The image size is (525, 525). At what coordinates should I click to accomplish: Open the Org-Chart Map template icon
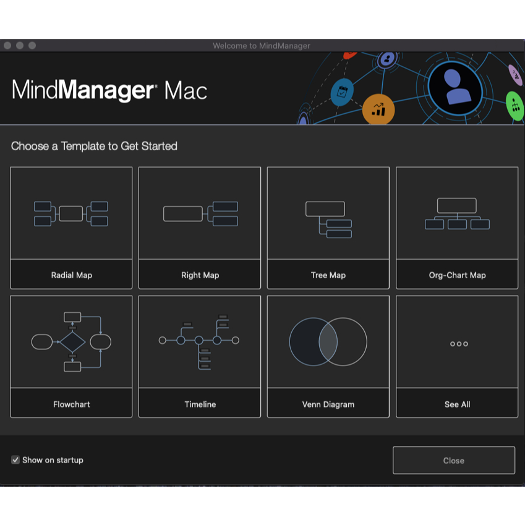(457, 213)
